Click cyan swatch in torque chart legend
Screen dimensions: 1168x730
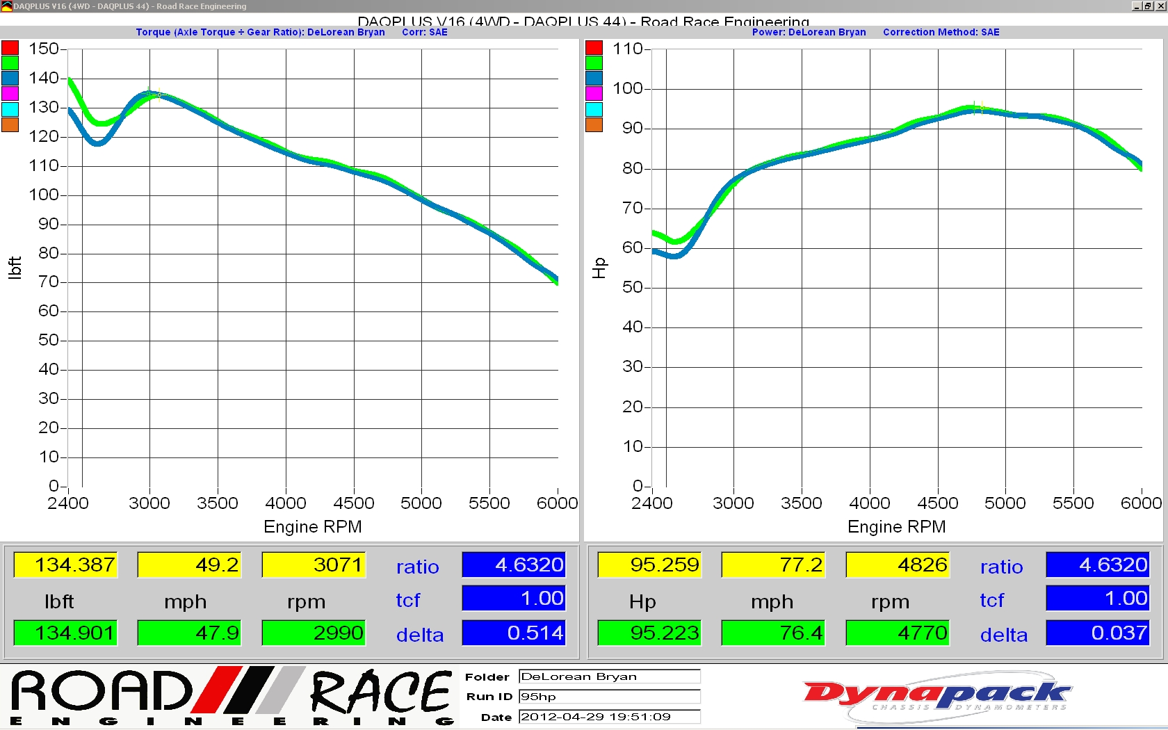(10, 109)
